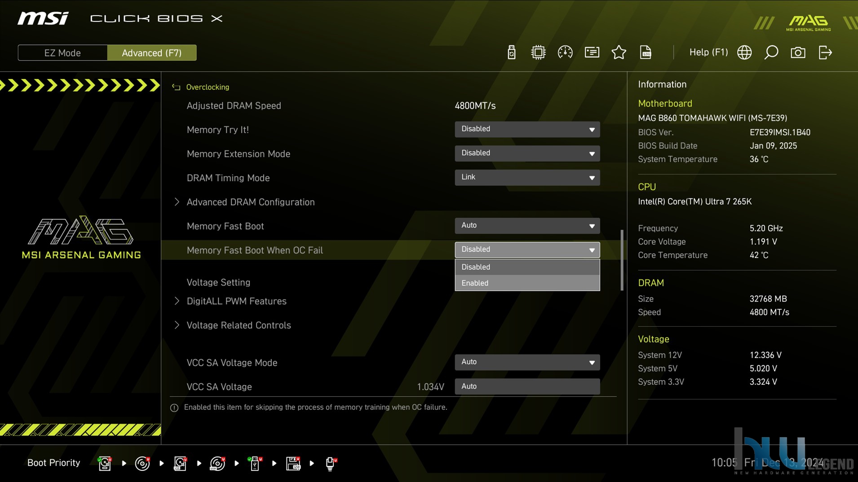858x482 pixels.
Task: Open the M-Flash USB update icon
Action: point(511,53)
